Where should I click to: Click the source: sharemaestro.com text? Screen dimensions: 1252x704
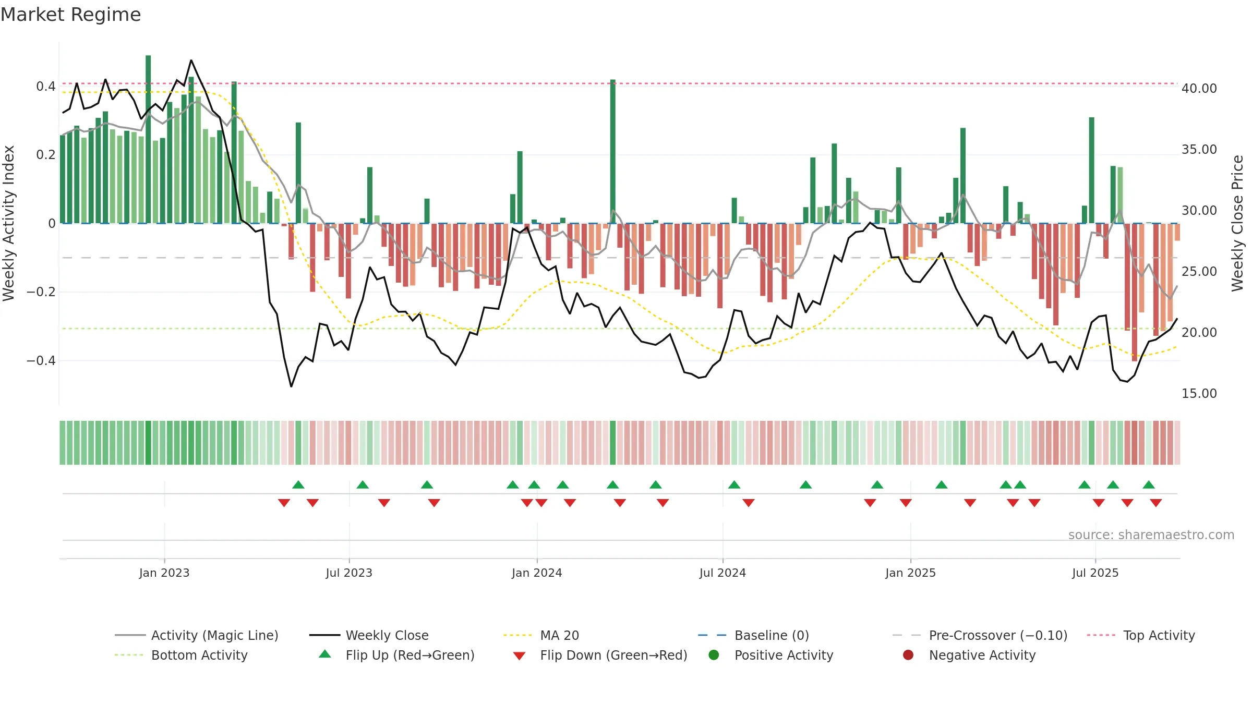pyautogui.click(x=1151, y=535)
